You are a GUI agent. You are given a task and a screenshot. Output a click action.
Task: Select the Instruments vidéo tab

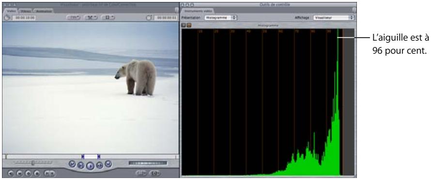point(198,11)
